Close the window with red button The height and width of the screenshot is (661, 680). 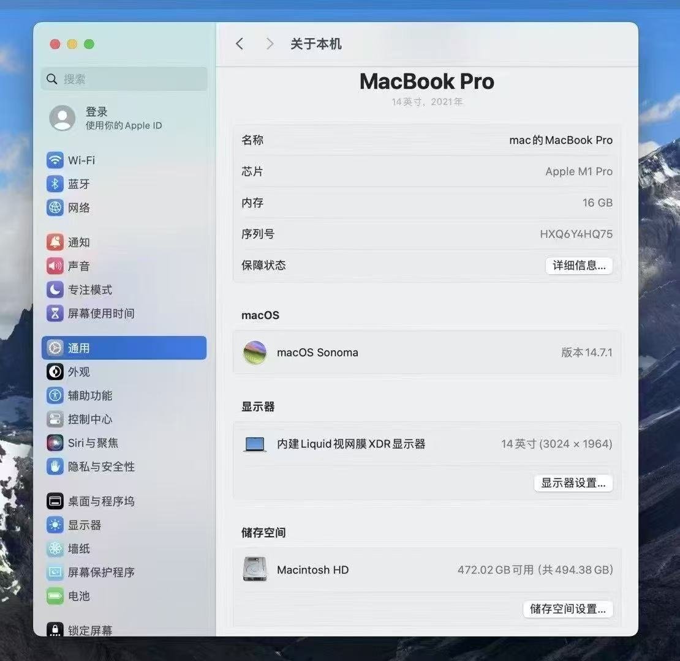[55, 44]
